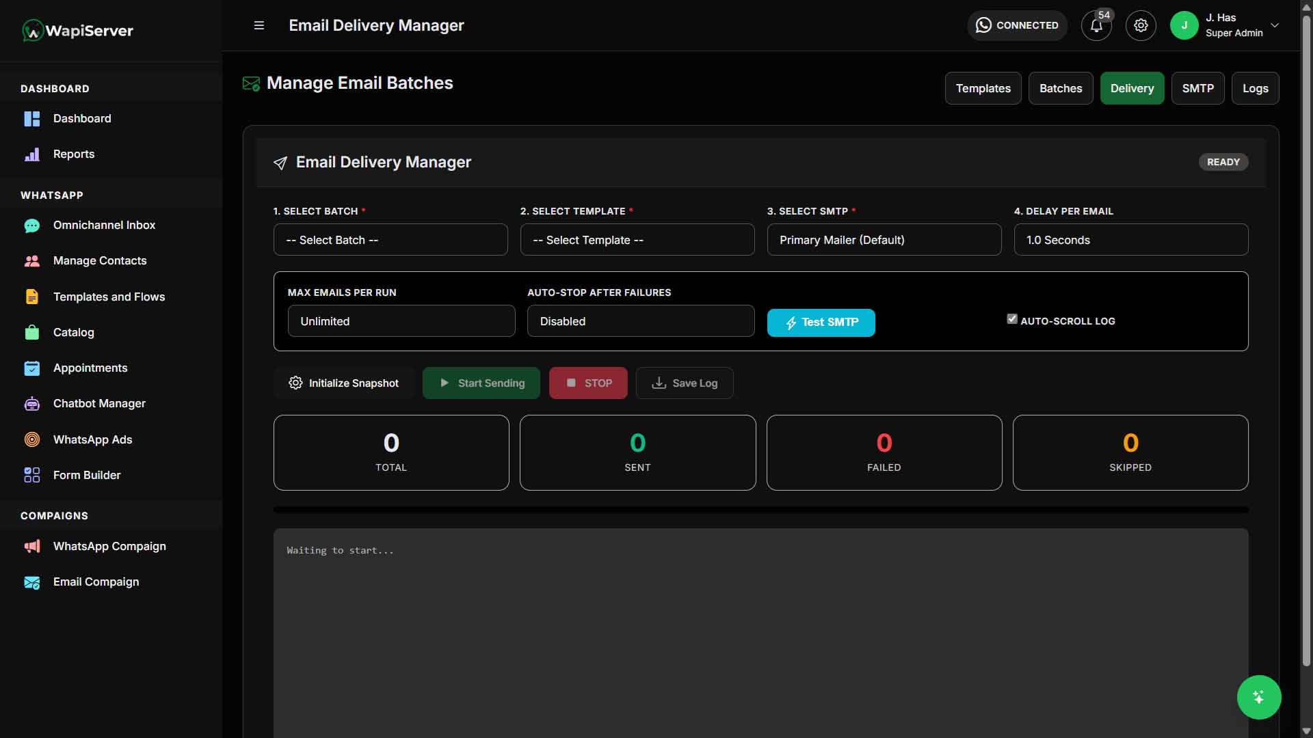
Task: Click the Manage Contacts people icon
Action: click(32, 261)
